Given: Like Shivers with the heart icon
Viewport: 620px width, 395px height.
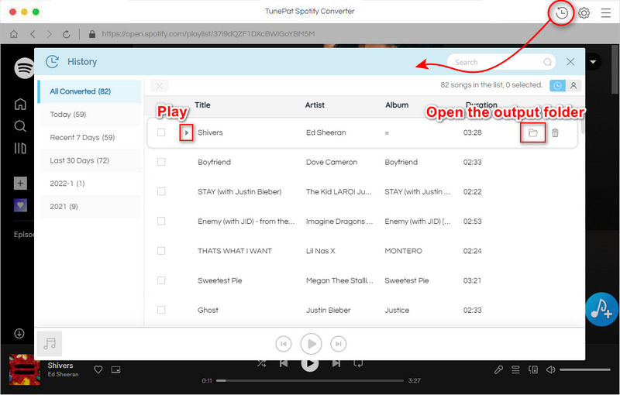Looking at the screenshot, I should (x=98, y=369).
